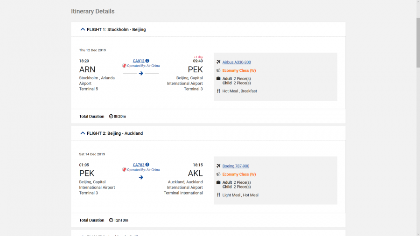Click the blue arrow between ARN and PEK
The image size is (420, 236).
click(141, 73)
